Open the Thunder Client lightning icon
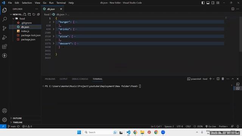The image size is (242, 136). pyautogui.click(x=5, y=56)
